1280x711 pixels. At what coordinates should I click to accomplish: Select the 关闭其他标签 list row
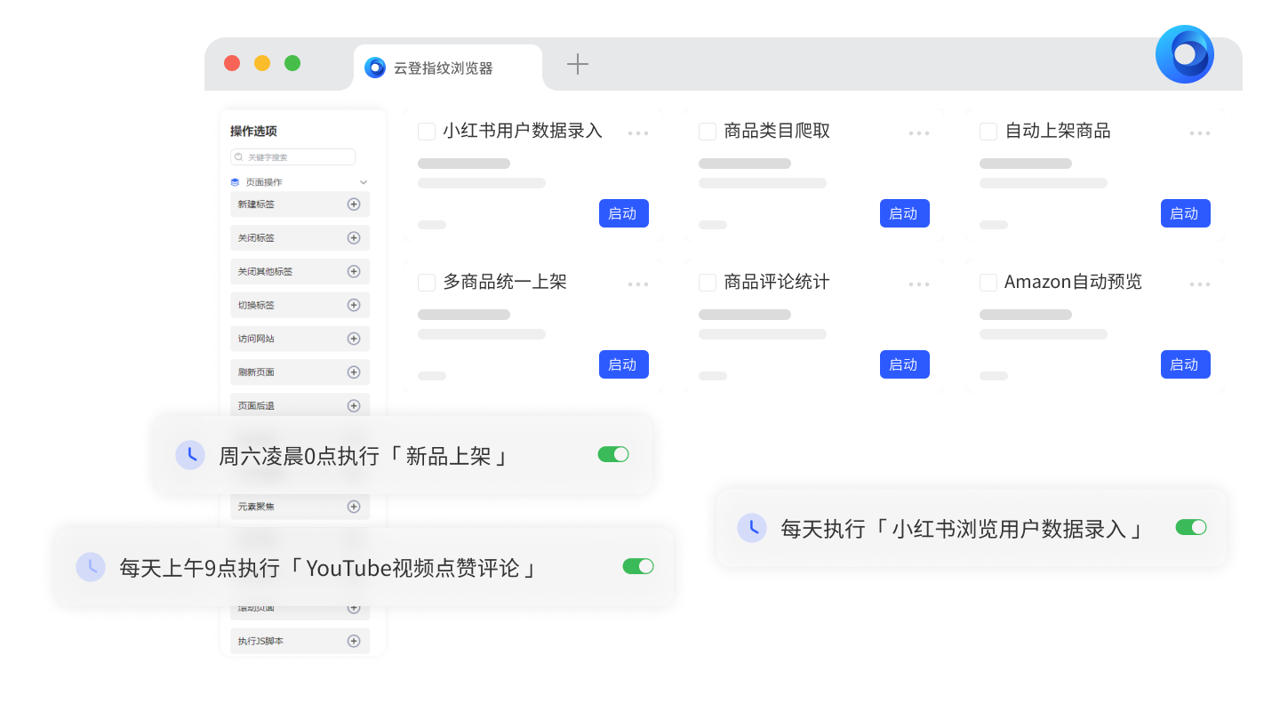(x=300, y=271)
